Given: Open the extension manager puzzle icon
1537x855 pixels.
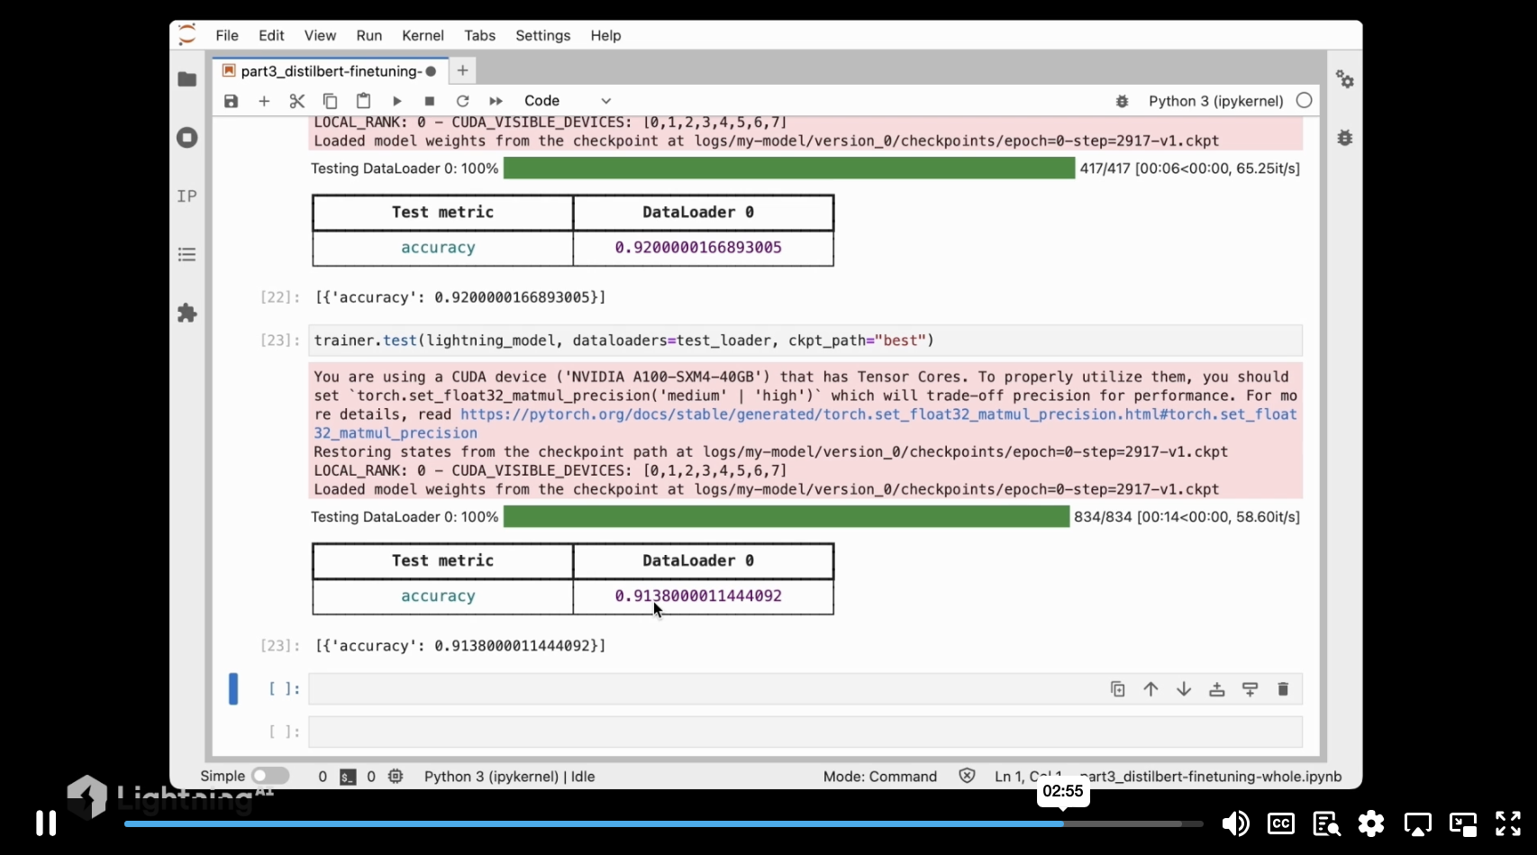Looking at the screenshot, I should point(187,313).
